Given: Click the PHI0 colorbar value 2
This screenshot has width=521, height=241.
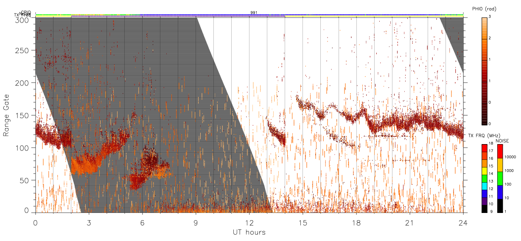Looking at the screenshot, I should pyautogui.click(x=490, y=39).
